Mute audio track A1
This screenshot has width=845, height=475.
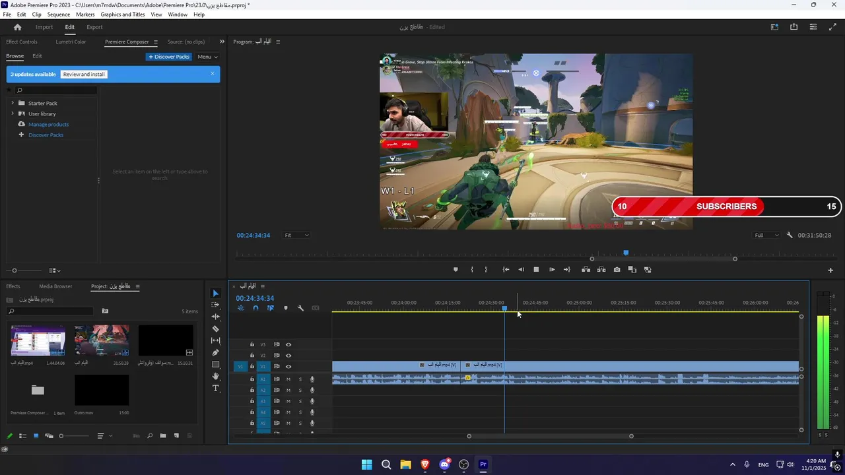click(x=288, y=379)
